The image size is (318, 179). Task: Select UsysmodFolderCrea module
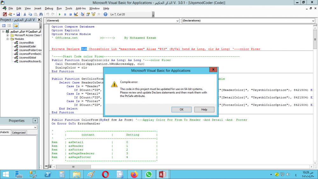click(x=30, y=50)
